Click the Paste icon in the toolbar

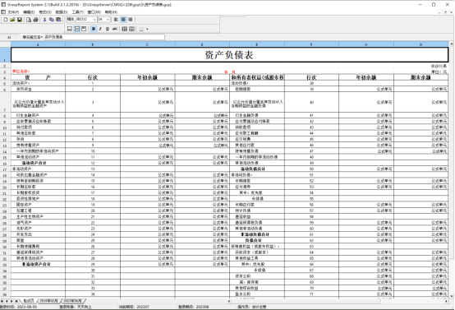pos(58,20)
